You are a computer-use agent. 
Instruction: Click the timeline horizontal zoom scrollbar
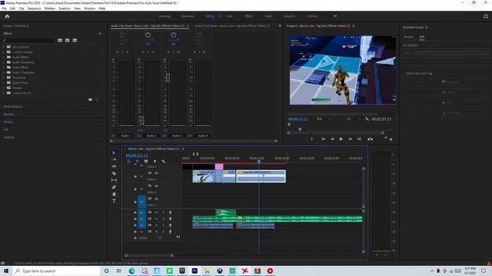pyautogui.click(x=149, y=255)
